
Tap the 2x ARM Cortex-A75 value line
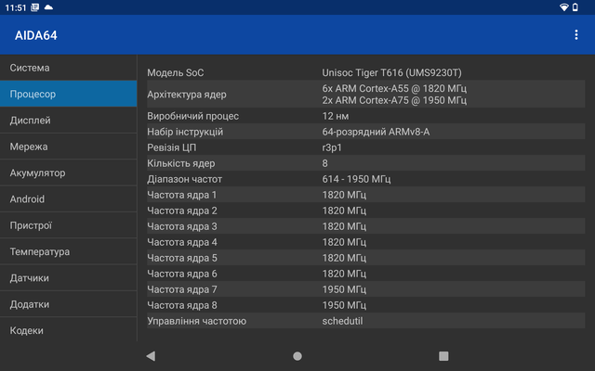pyautogui.click(x=394, y=100)
